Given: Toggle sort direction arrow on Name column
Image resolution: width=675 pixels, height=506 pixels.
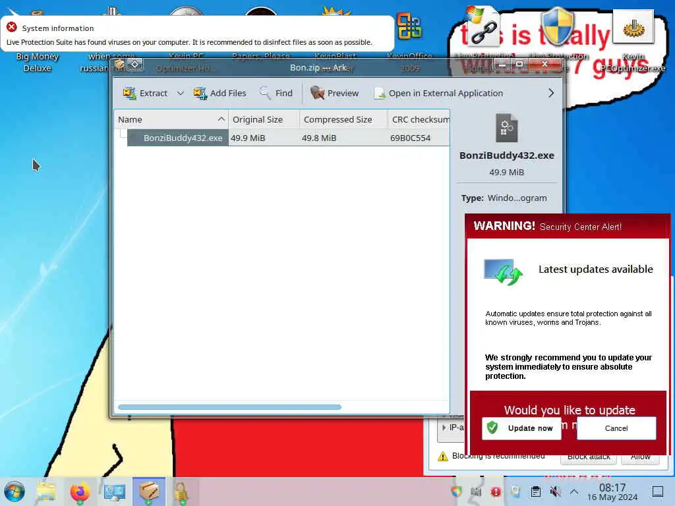Looking at the screenshot, I should tap(221, 119).
